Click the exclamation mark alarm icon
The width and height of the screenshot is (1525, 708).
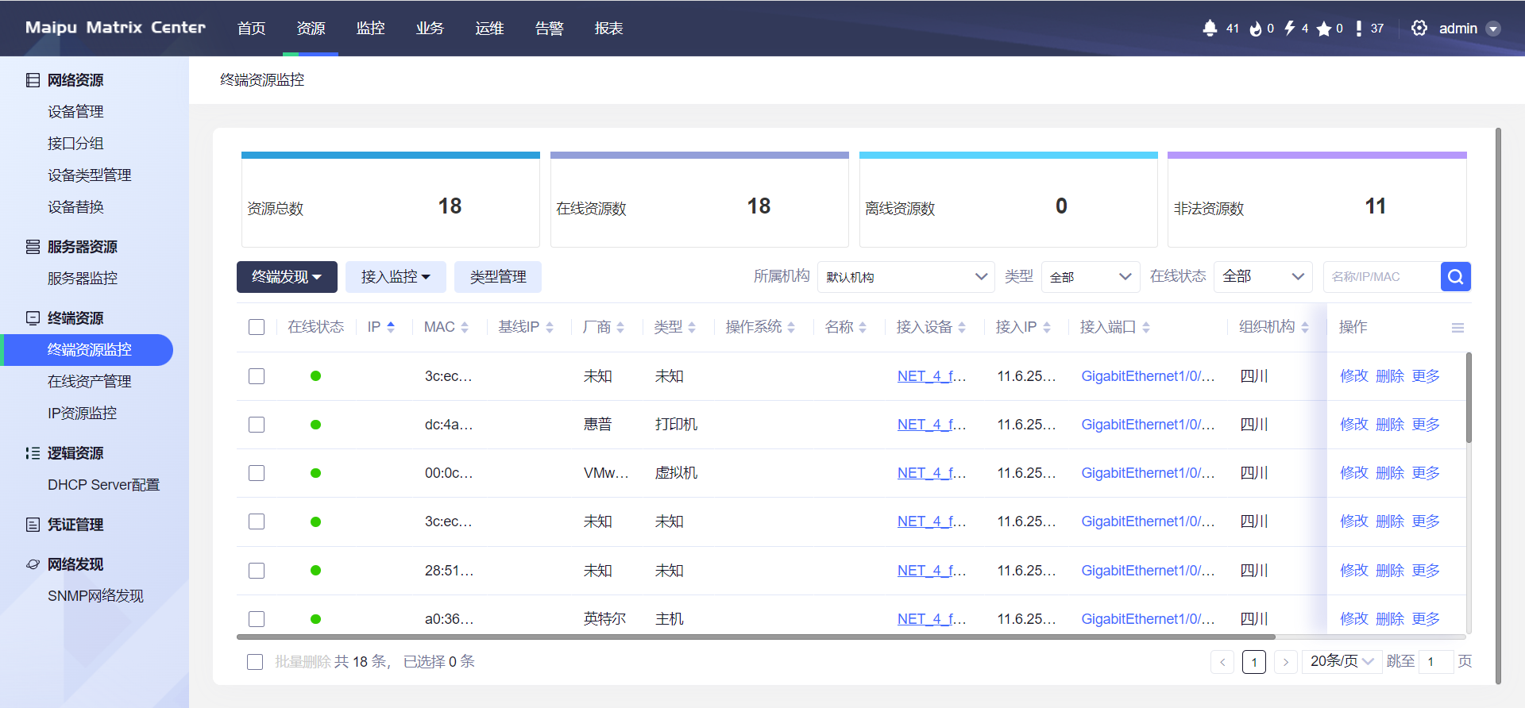(x=1359, y=29)
